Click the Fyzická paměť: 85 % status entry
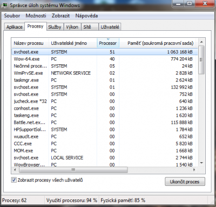 point(123,201)
